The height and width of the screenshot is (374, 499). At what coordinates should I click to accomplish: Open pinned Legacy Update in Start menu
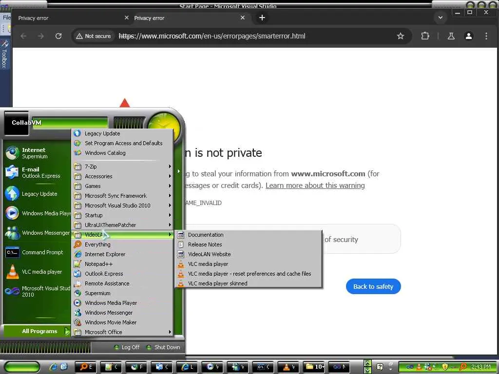37,194
